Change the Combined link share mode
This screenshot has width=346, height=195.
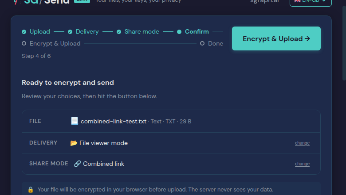pos(302,164)
